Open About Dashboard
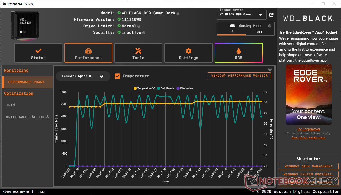This screenshot has height=195, width=341. pyautogui.click(x=16, y=192)
